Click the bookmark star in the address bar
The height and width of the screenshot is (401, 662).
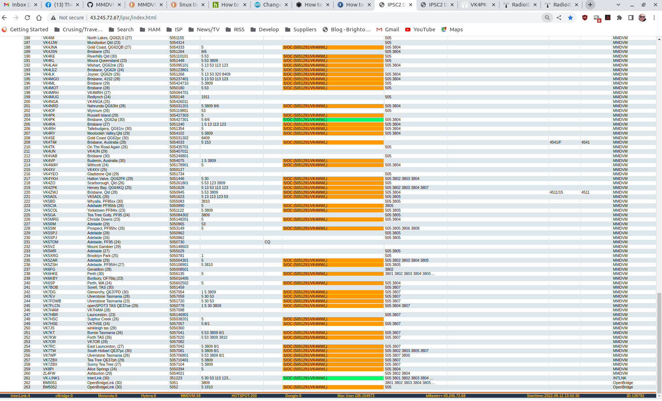pyautogui.click(x=571, y=17)
